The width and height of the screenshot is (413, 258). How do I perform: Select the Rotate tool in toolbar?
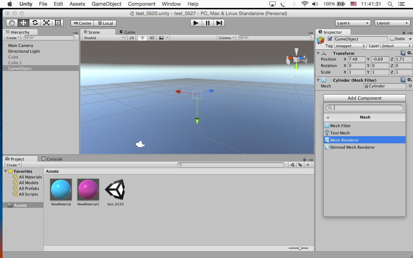pyautogui.click(x=35, y=23)
